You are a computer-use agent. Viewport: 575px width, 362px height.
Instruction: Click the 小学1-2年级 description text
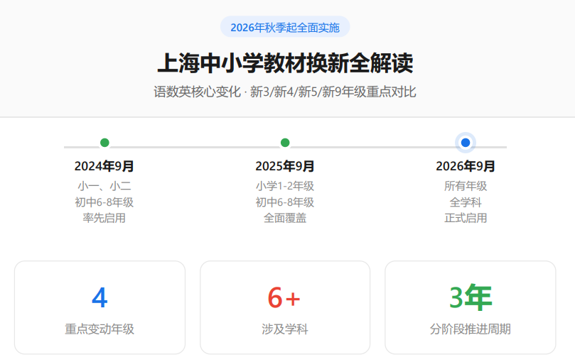[x=285, y=186]
